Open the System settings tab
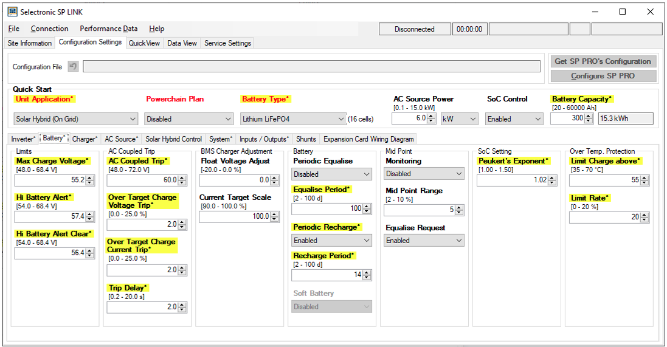The image size is (667, 347). 221,139
